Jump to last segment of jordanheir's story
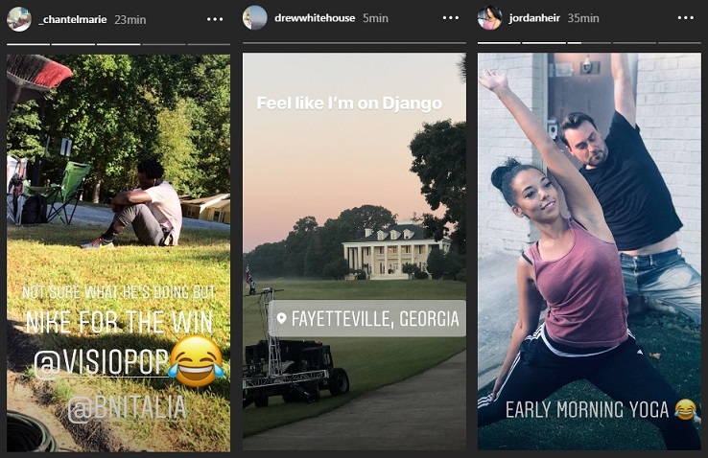Screen dimensions: 708x458 click(679, 43)
